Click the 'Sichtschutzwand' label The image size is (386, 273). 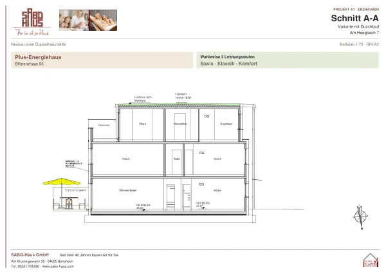[75, 190]
